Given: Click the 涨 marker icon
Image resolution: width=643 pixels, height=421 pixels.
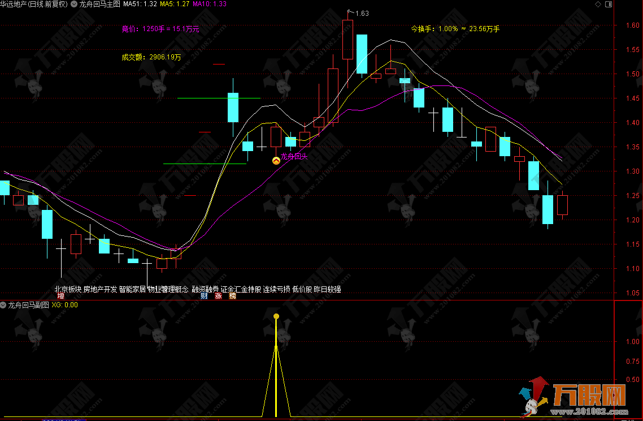Looking at the screenshot, I should coord(218,296).
